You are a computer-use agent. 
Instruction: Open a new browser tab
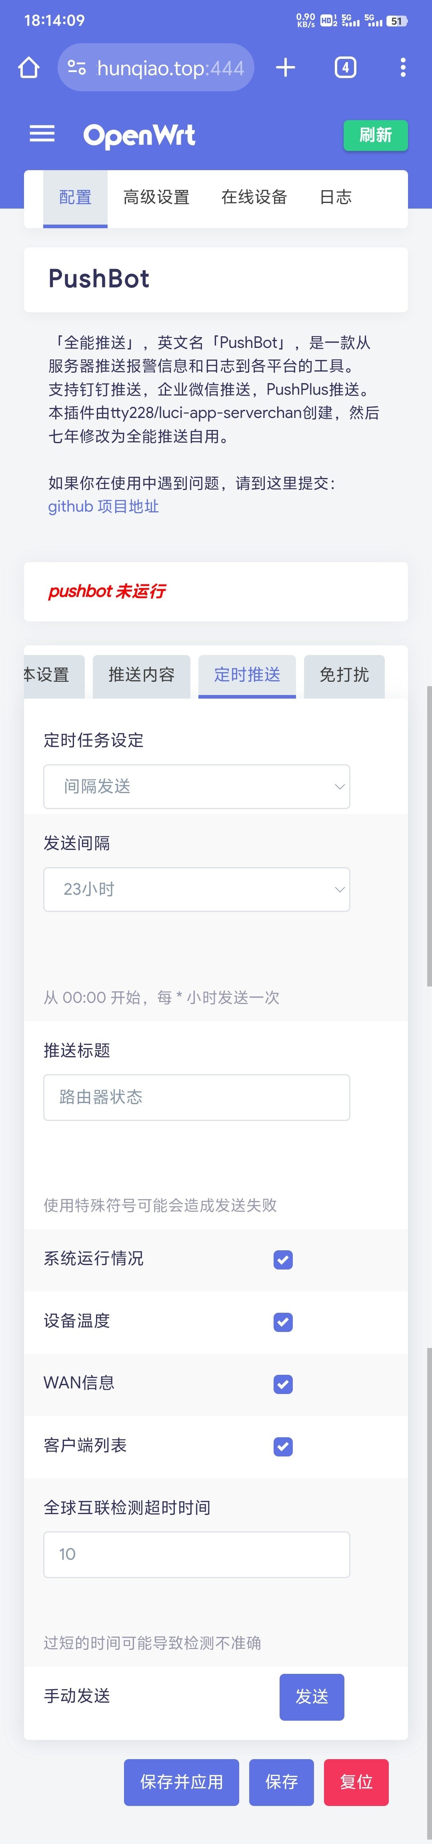point(285,68)
